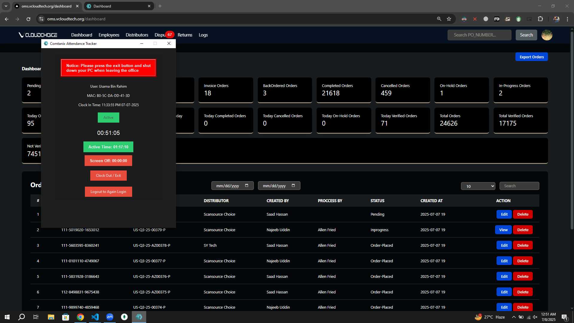Open the Total Orders 24626 card
Image resolution: width=574 pixels, height=323 pixels.
coord(462,120)
